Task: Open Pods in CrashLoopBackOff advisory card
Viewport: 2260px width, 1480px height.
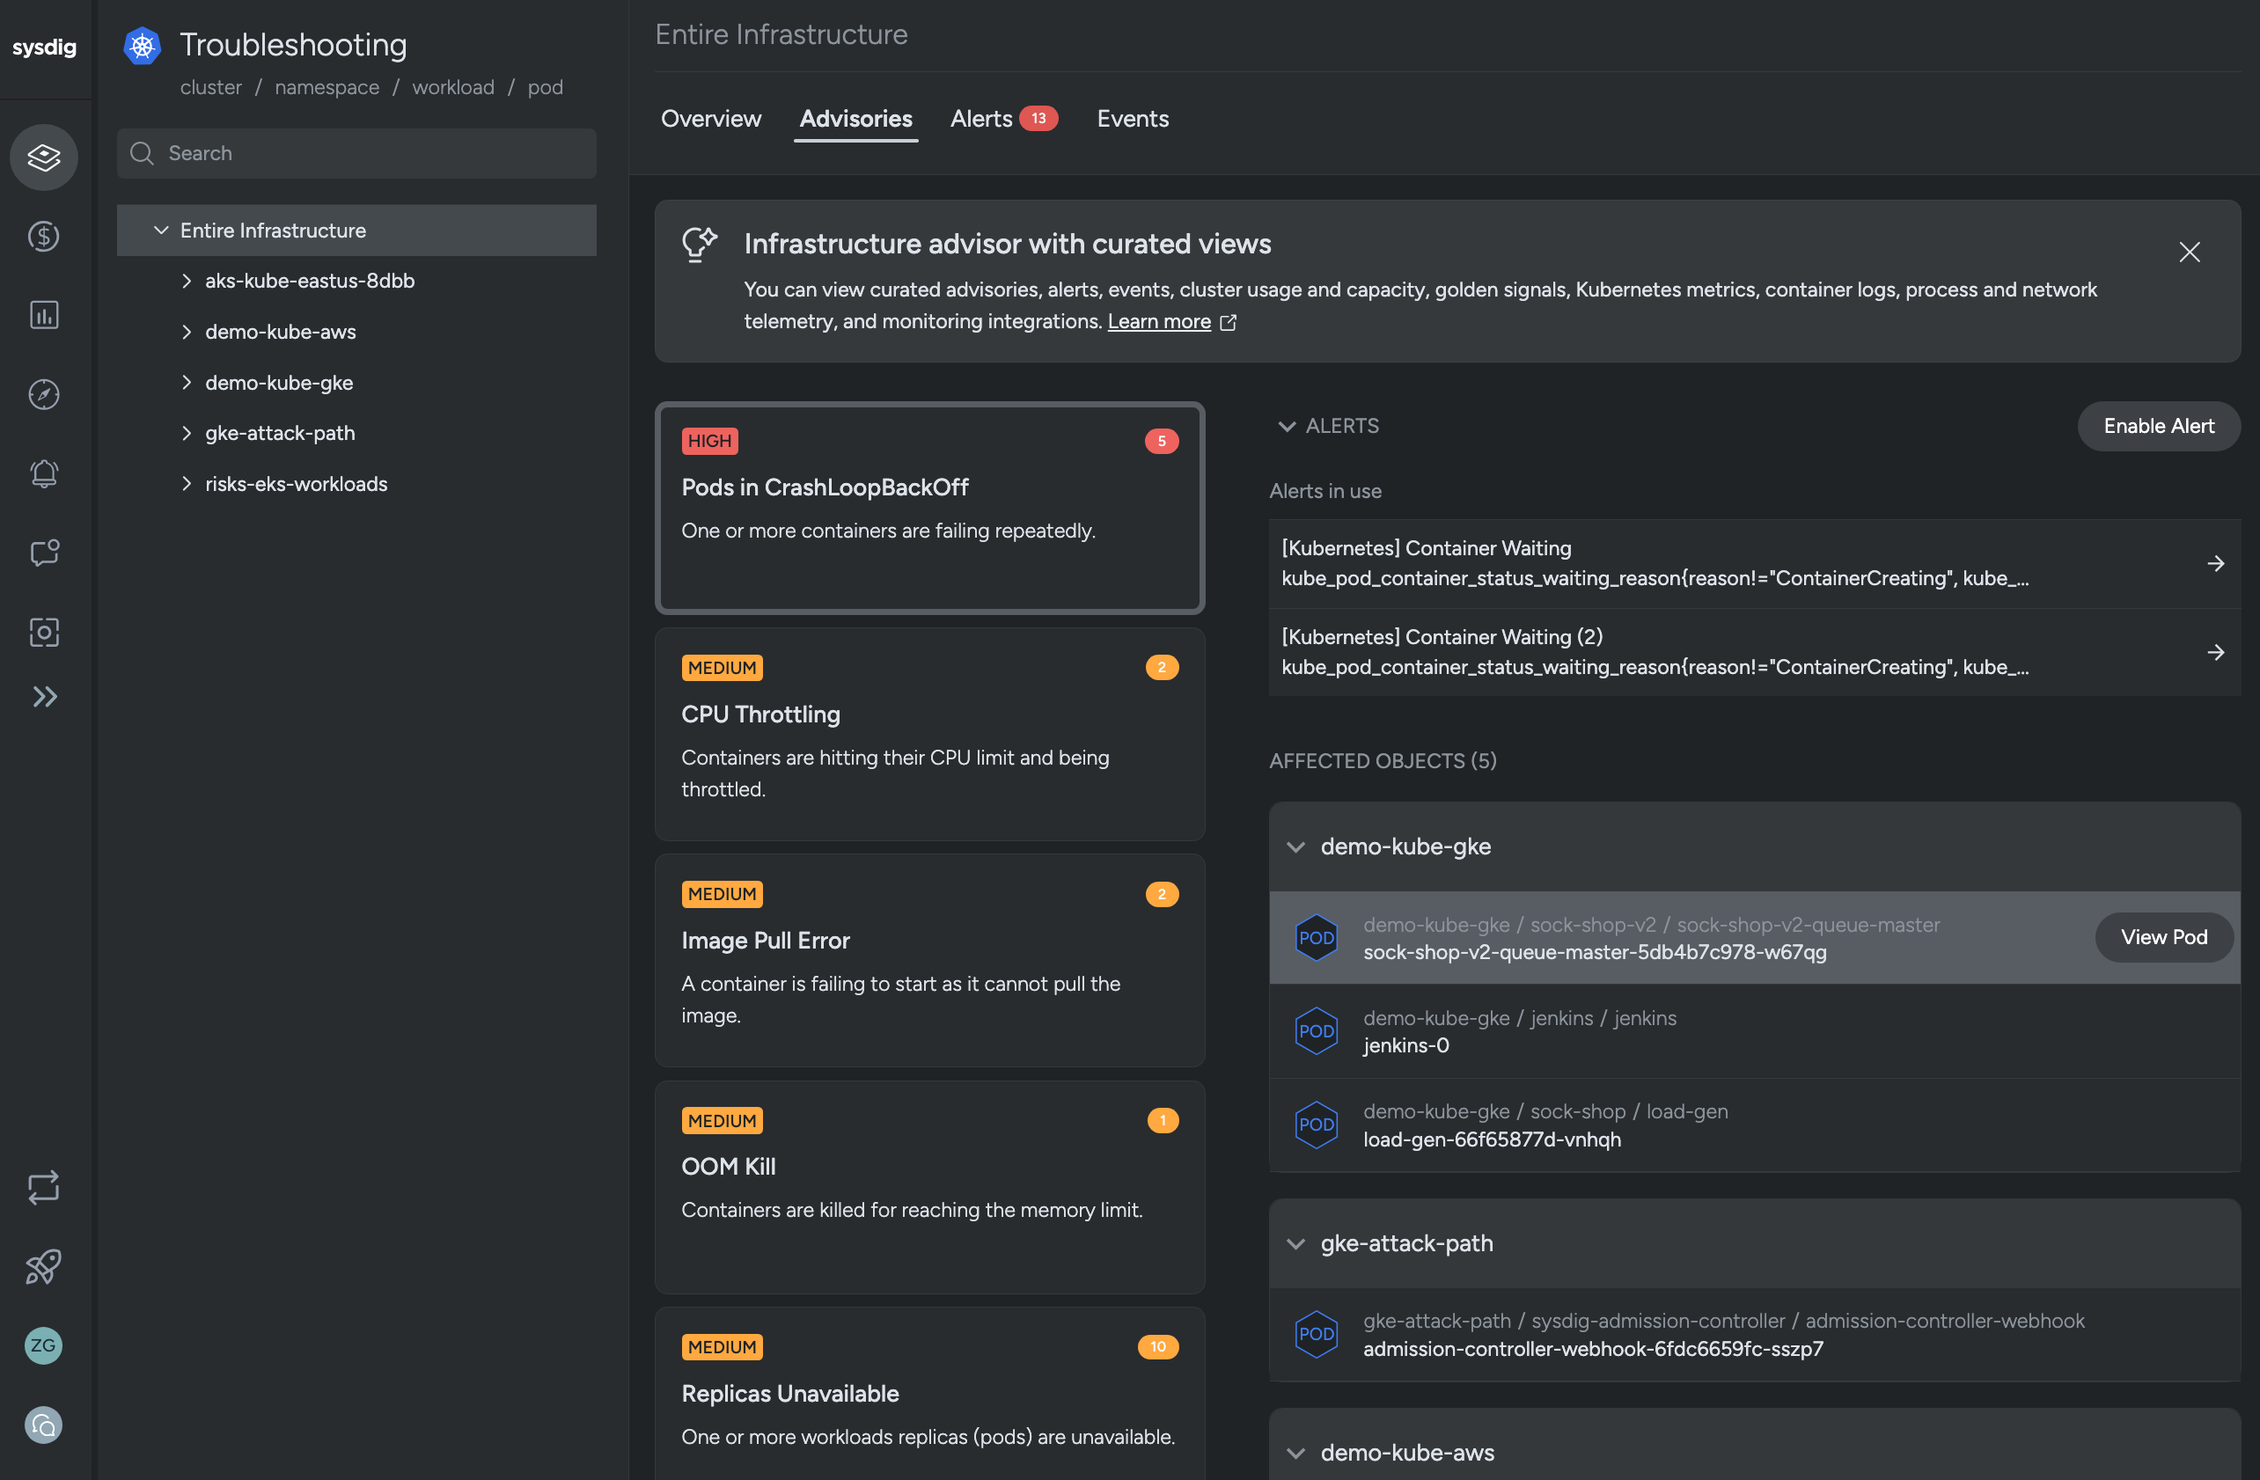Action: coord(929,508)
